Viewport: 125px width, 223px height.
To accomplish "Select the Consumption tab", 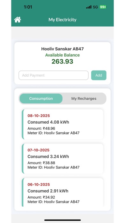I will pyautogui.click(x=41, y=99).
